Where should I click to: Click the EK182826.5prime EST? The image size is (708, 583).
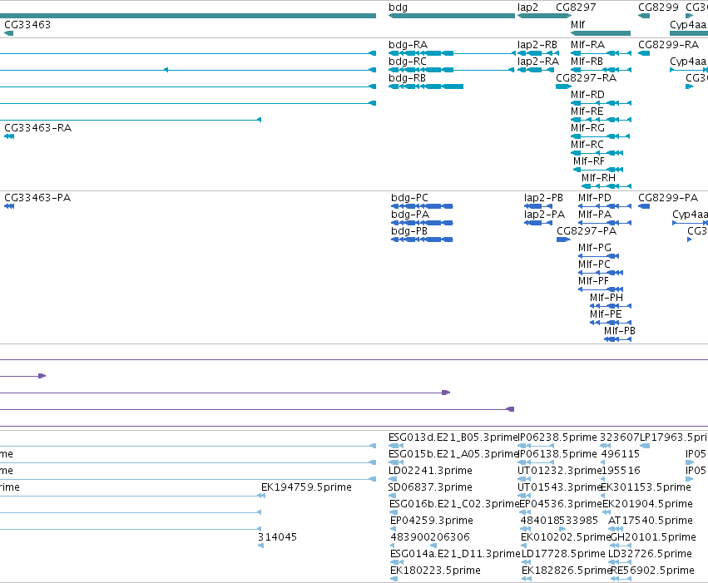(x=567, y=571)
